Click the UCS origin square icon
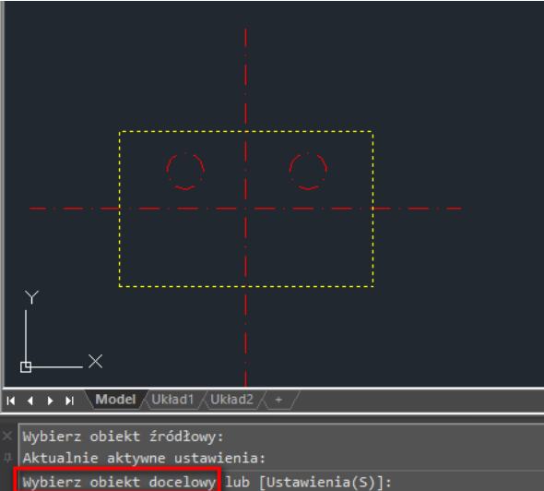 coord(26,367)
